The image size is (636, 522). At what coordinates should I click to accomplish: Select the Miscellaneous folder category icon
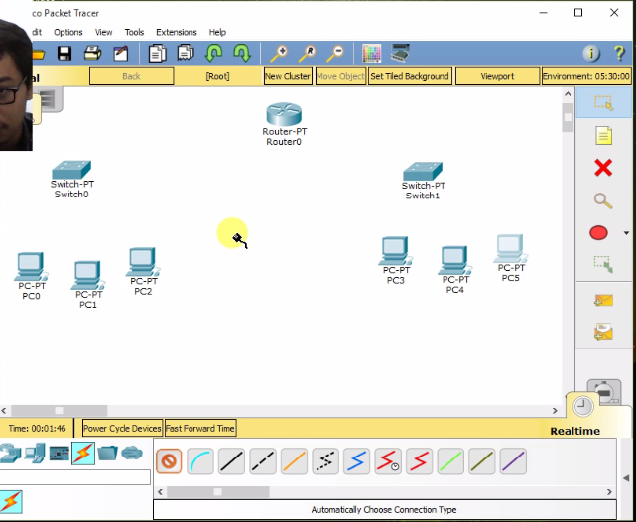click(x=107, y=453)
